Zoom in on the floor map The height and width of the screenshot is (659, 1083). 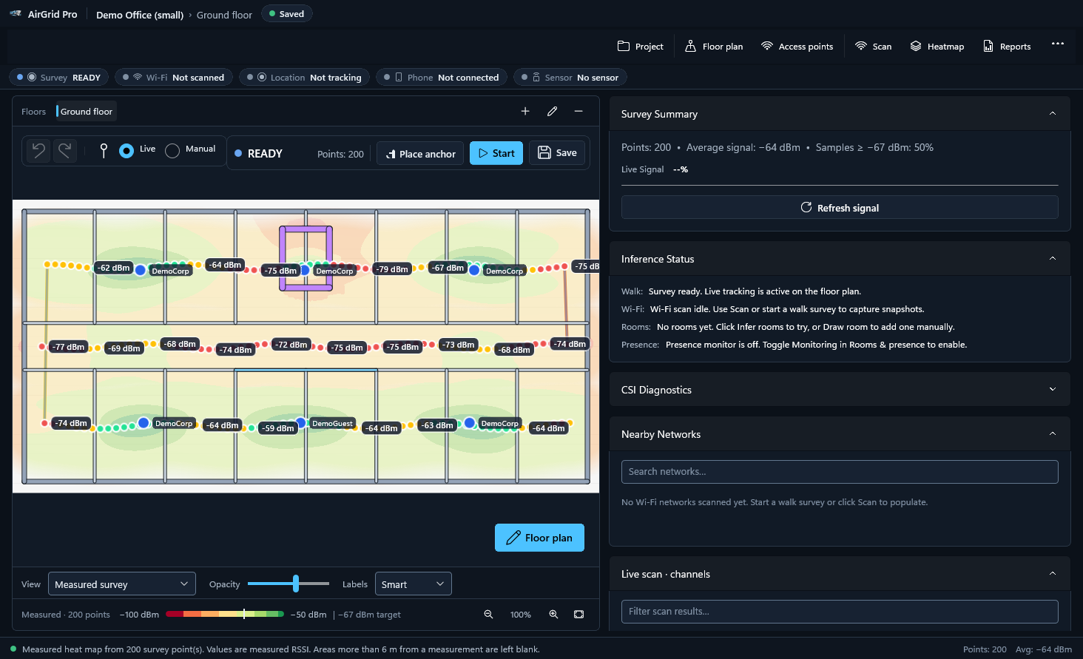point(553,615)
